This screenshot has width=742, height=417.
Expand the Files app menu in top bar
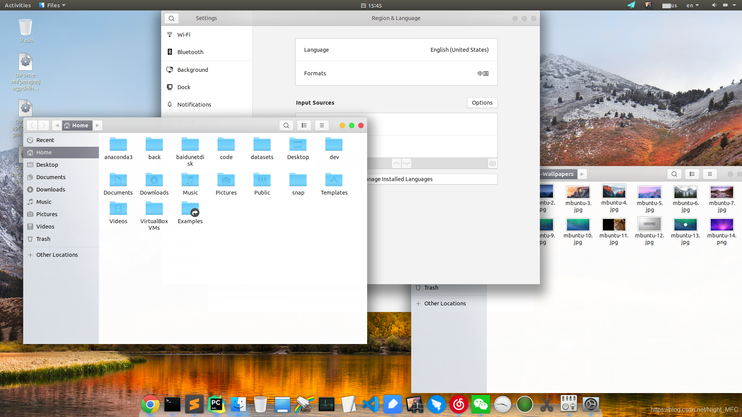tap(53, 5)
